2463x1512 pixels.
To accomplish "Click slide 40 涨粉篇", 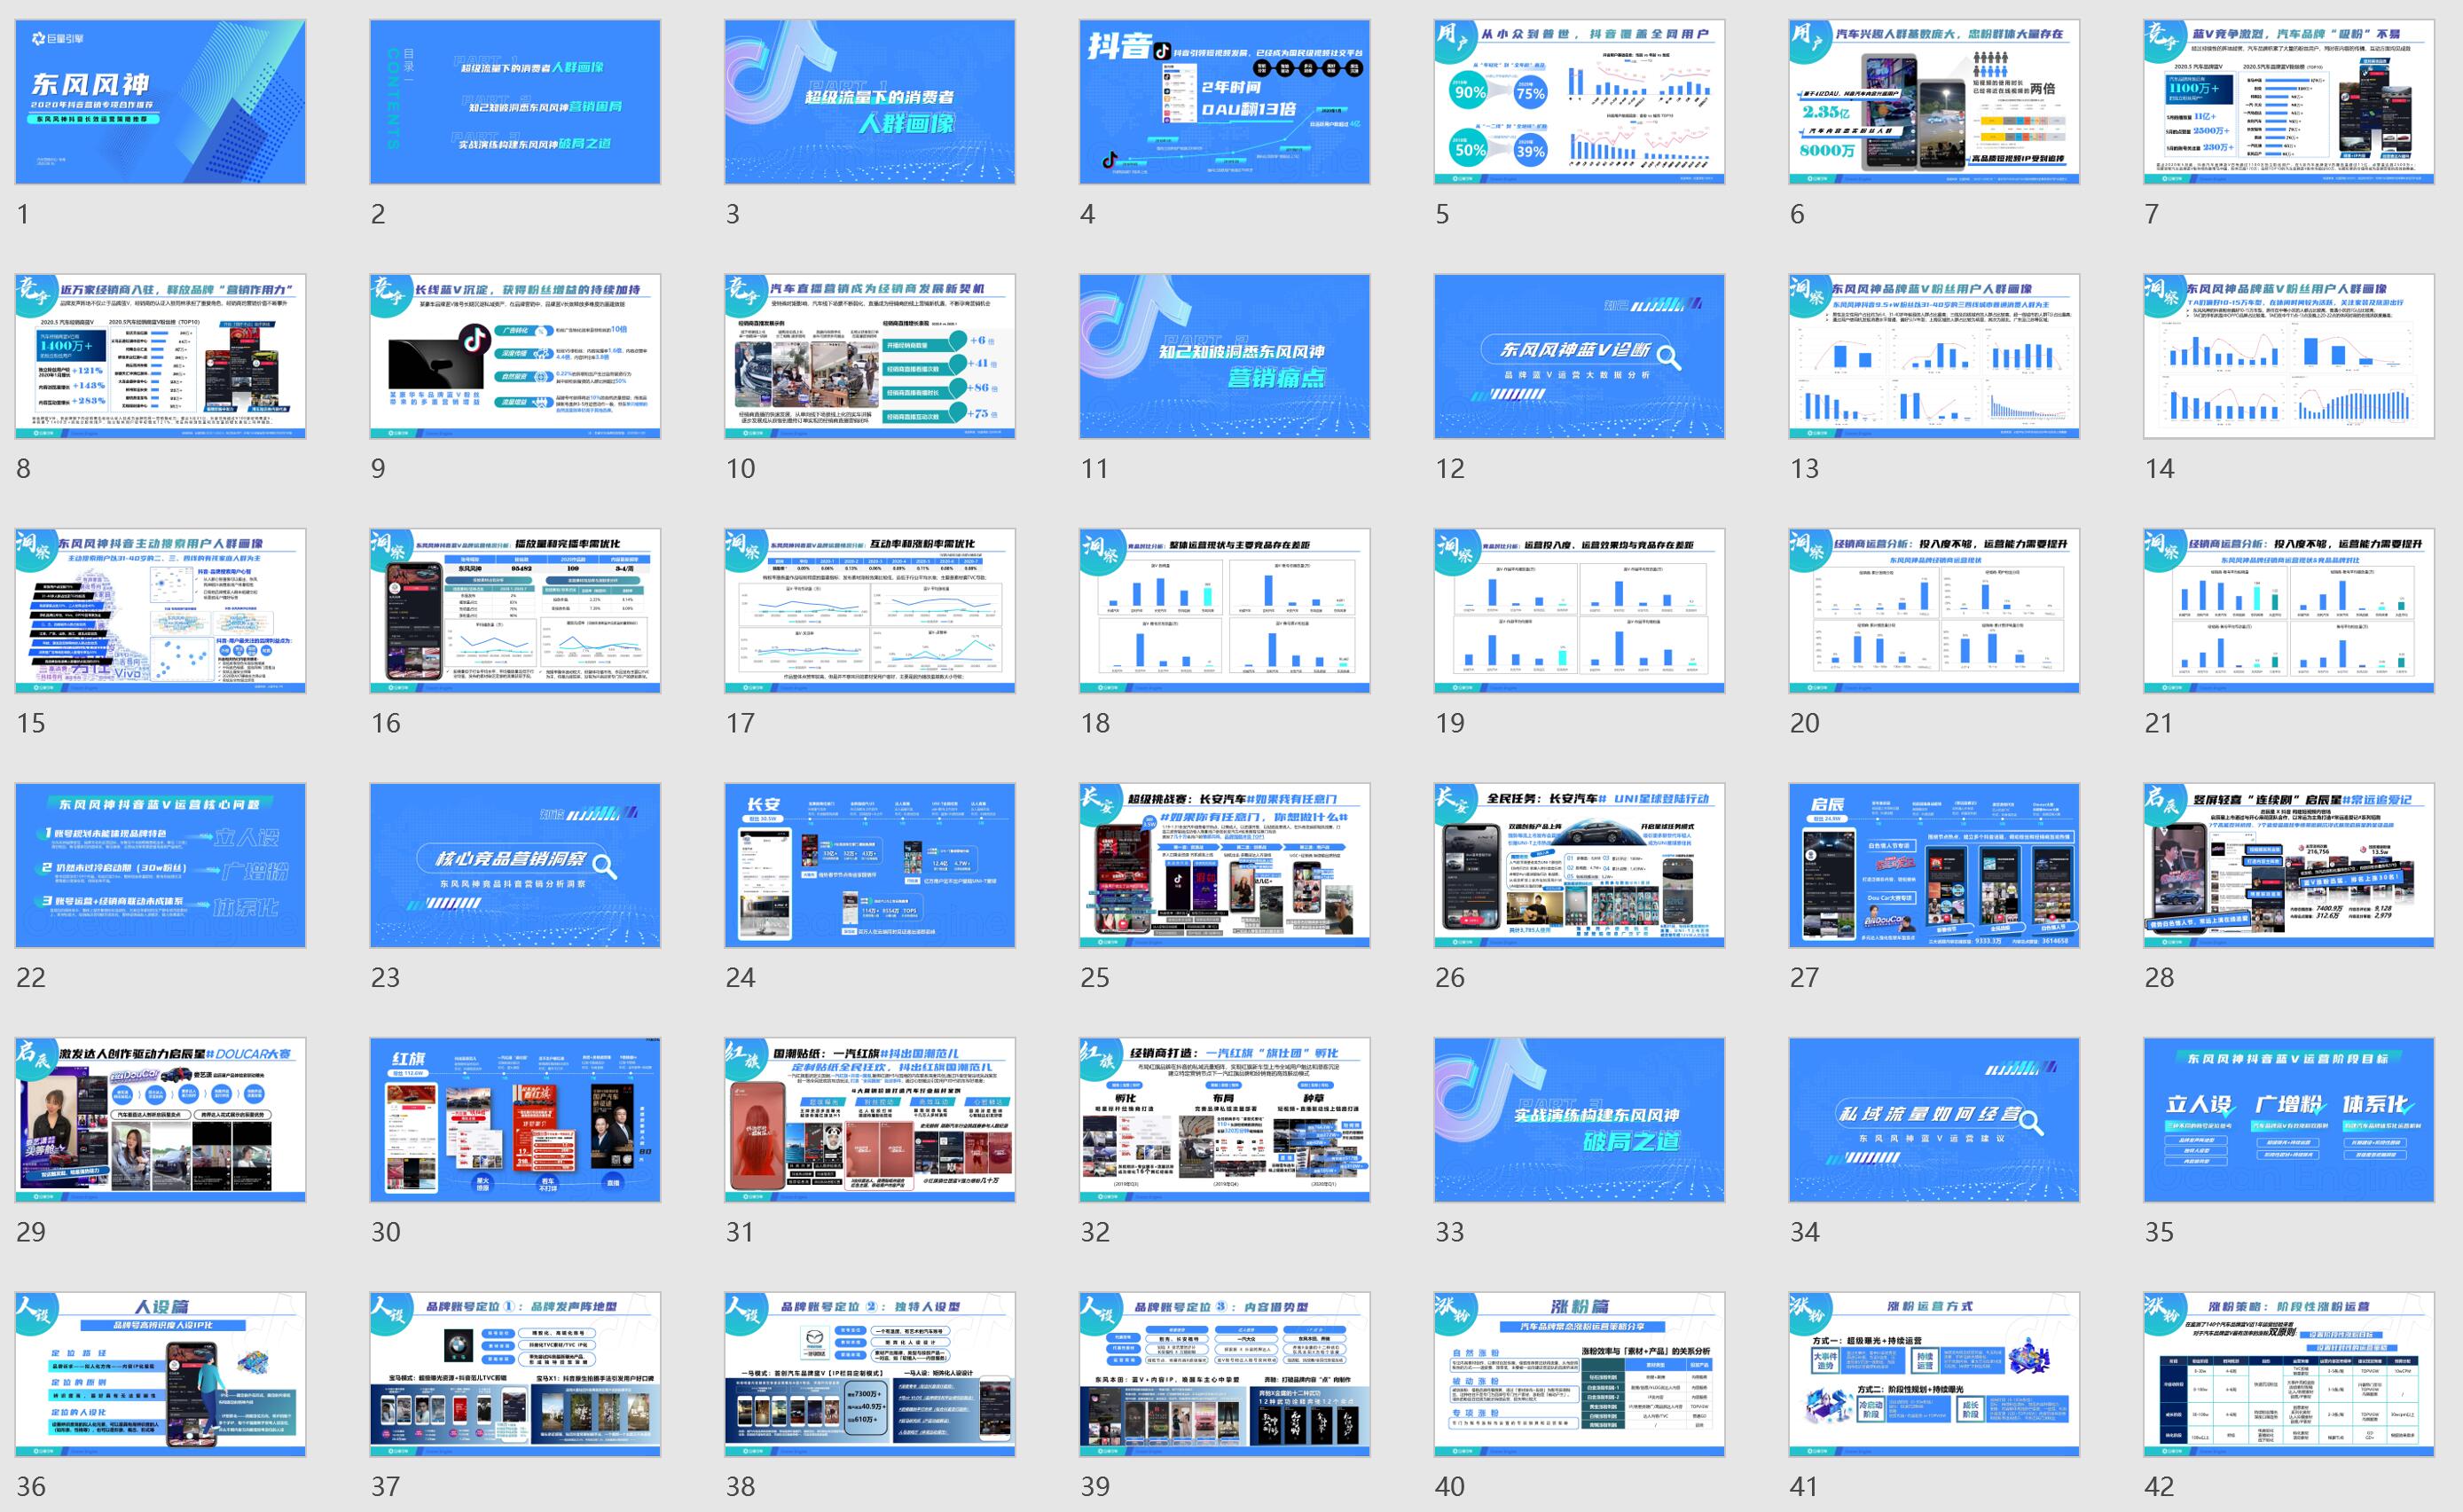I will point(1579,1374).
